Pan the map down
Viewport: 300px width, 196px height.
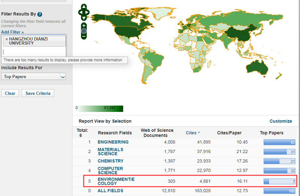coord(84,17)
